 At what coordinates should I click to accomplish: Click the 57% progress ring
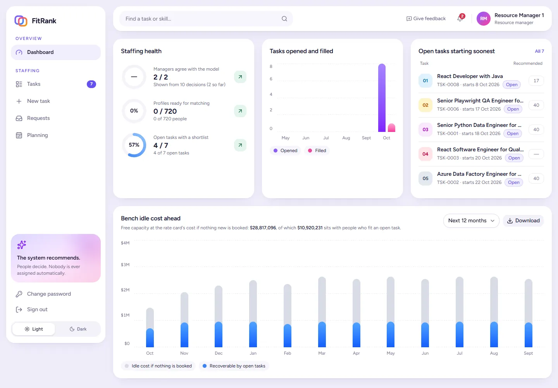(134, 145)
